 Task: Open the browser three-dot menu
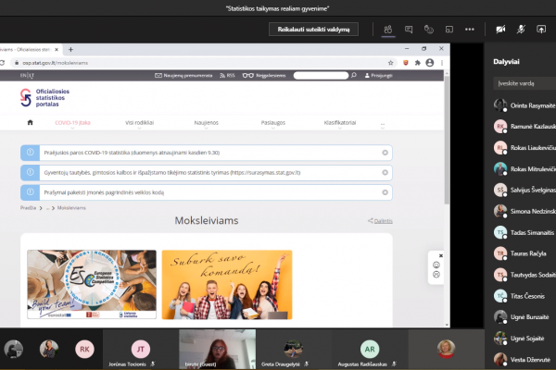(442, 63)
